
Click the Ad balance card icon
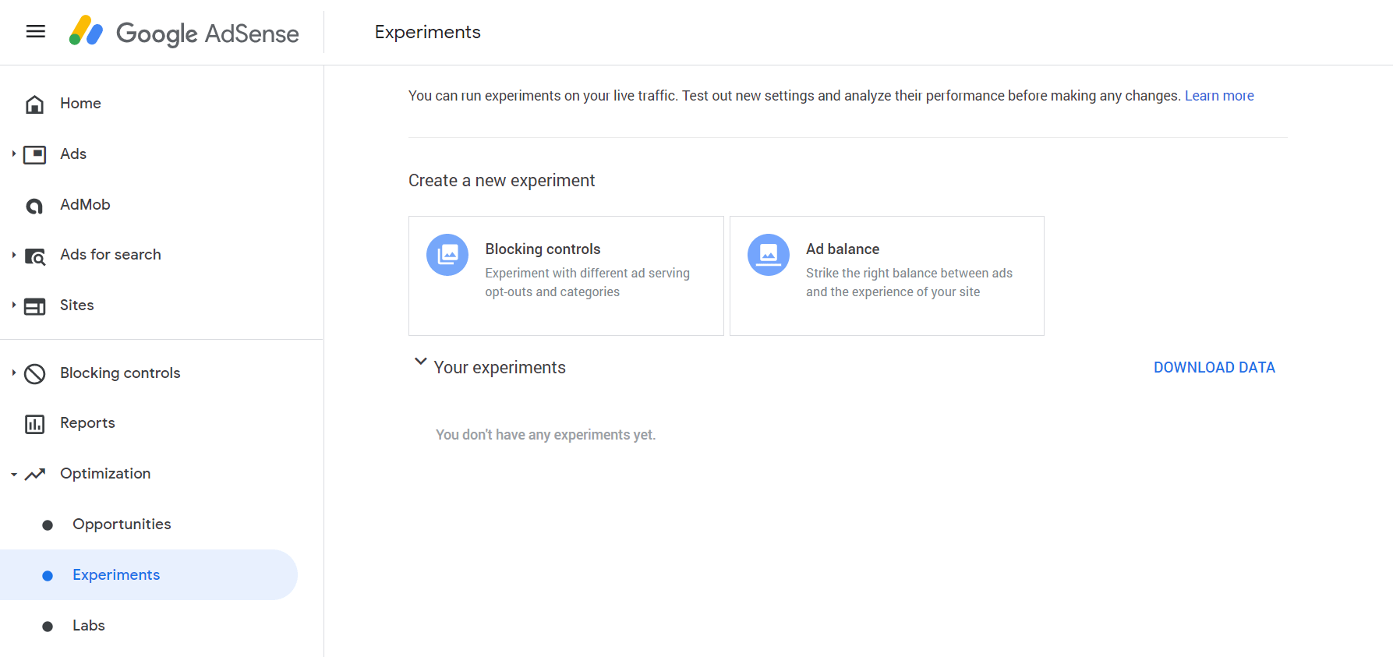coord(768,255)
